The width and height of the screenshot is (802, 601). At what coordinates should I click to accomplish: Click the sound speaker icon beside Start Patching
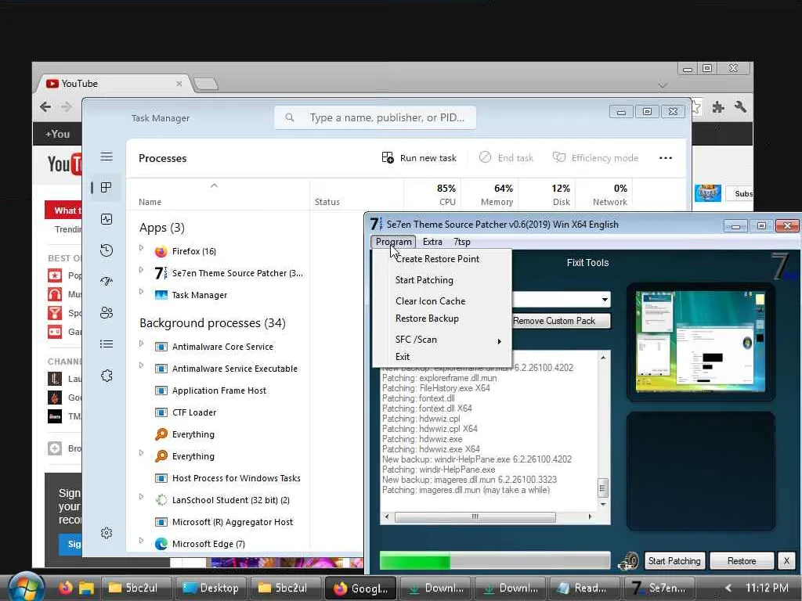point(629,561)
